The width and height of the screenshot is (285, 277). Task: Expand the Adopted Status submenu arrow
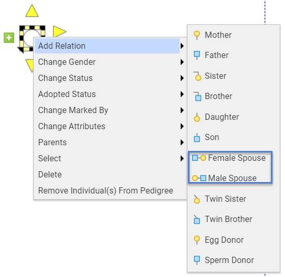(182, 94)
